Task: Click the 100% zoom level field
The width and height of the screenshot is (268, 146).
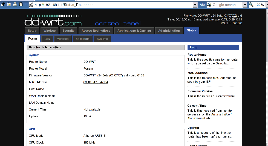Action: [259, 5]
